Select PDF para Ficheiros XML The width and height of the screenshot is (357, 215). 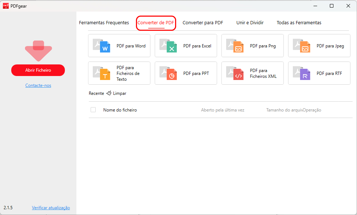pos(252,73)
